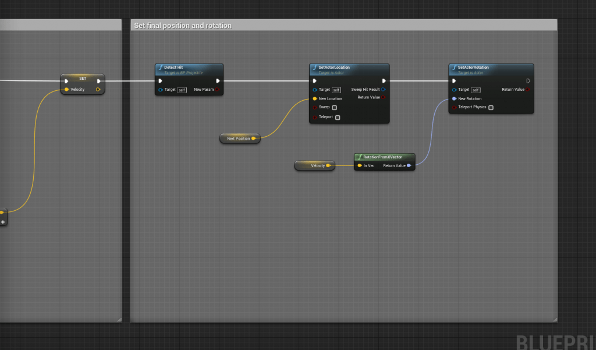Screen dimensions: 596x350
Task: Select the Next Position getter node
Action: 239,139
